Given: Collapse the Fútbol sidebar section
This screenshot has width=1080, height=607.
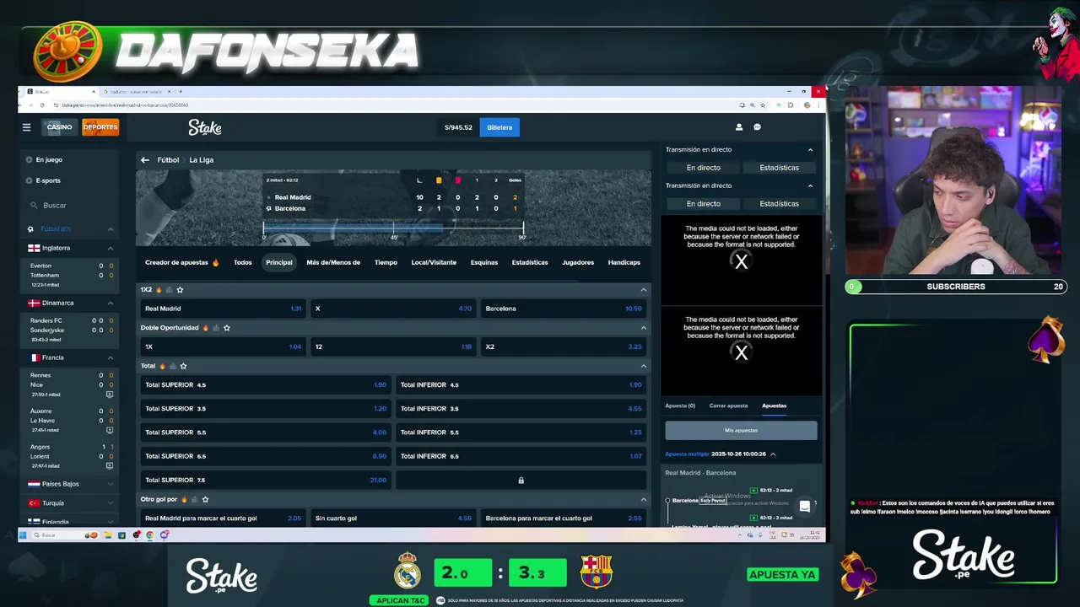Looking at the screenshot, I should click(110, 229).
